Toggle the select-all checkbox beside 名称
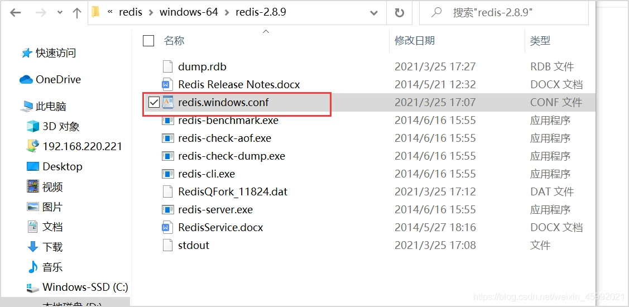 (148, 41)
